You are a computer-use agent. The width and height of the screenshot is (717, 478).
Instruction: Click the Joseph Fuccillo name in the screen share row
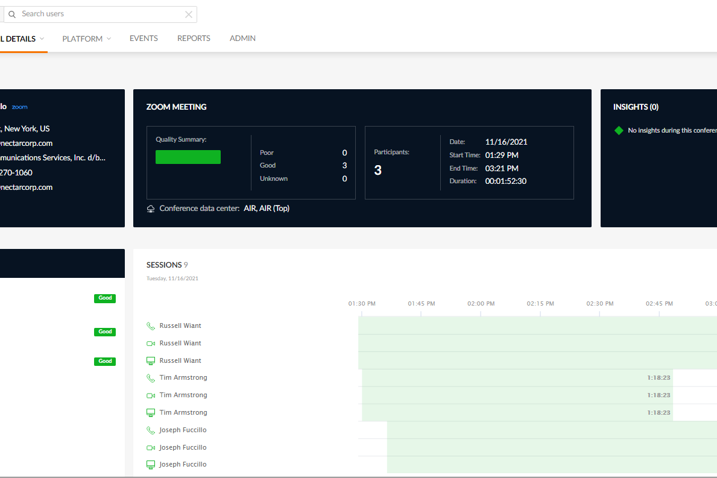coord(183,464)
